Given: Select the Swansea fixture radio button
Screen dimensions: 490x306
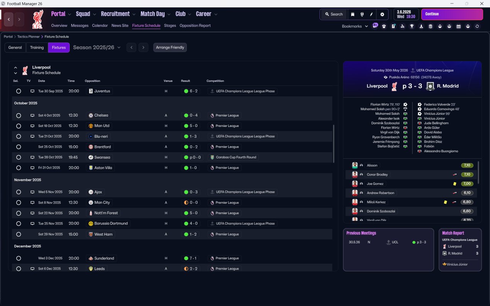Looking at the screenshot, I should pyautogui.click(x=18, y=158).
